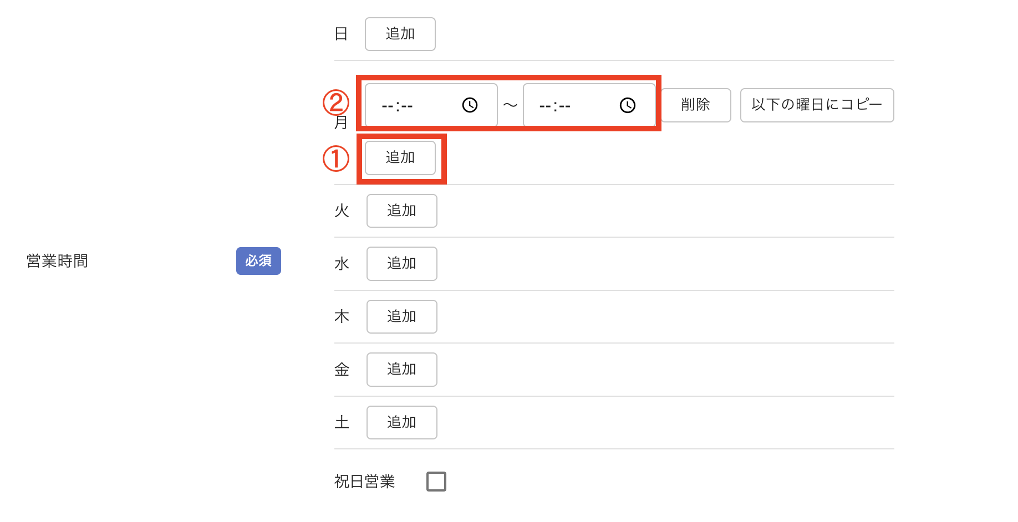Add hours for Wednesday (水)
This screenshot has width=1018, height=522.
point(401,263)
